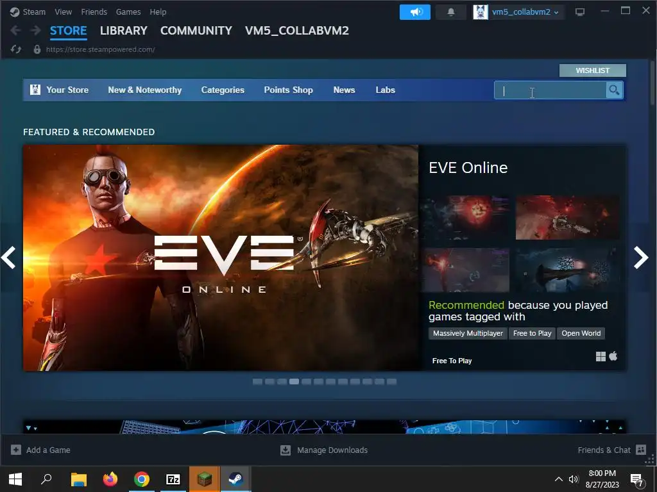Open the Games menu
The image size is (657, 492).
pos(128,12)
